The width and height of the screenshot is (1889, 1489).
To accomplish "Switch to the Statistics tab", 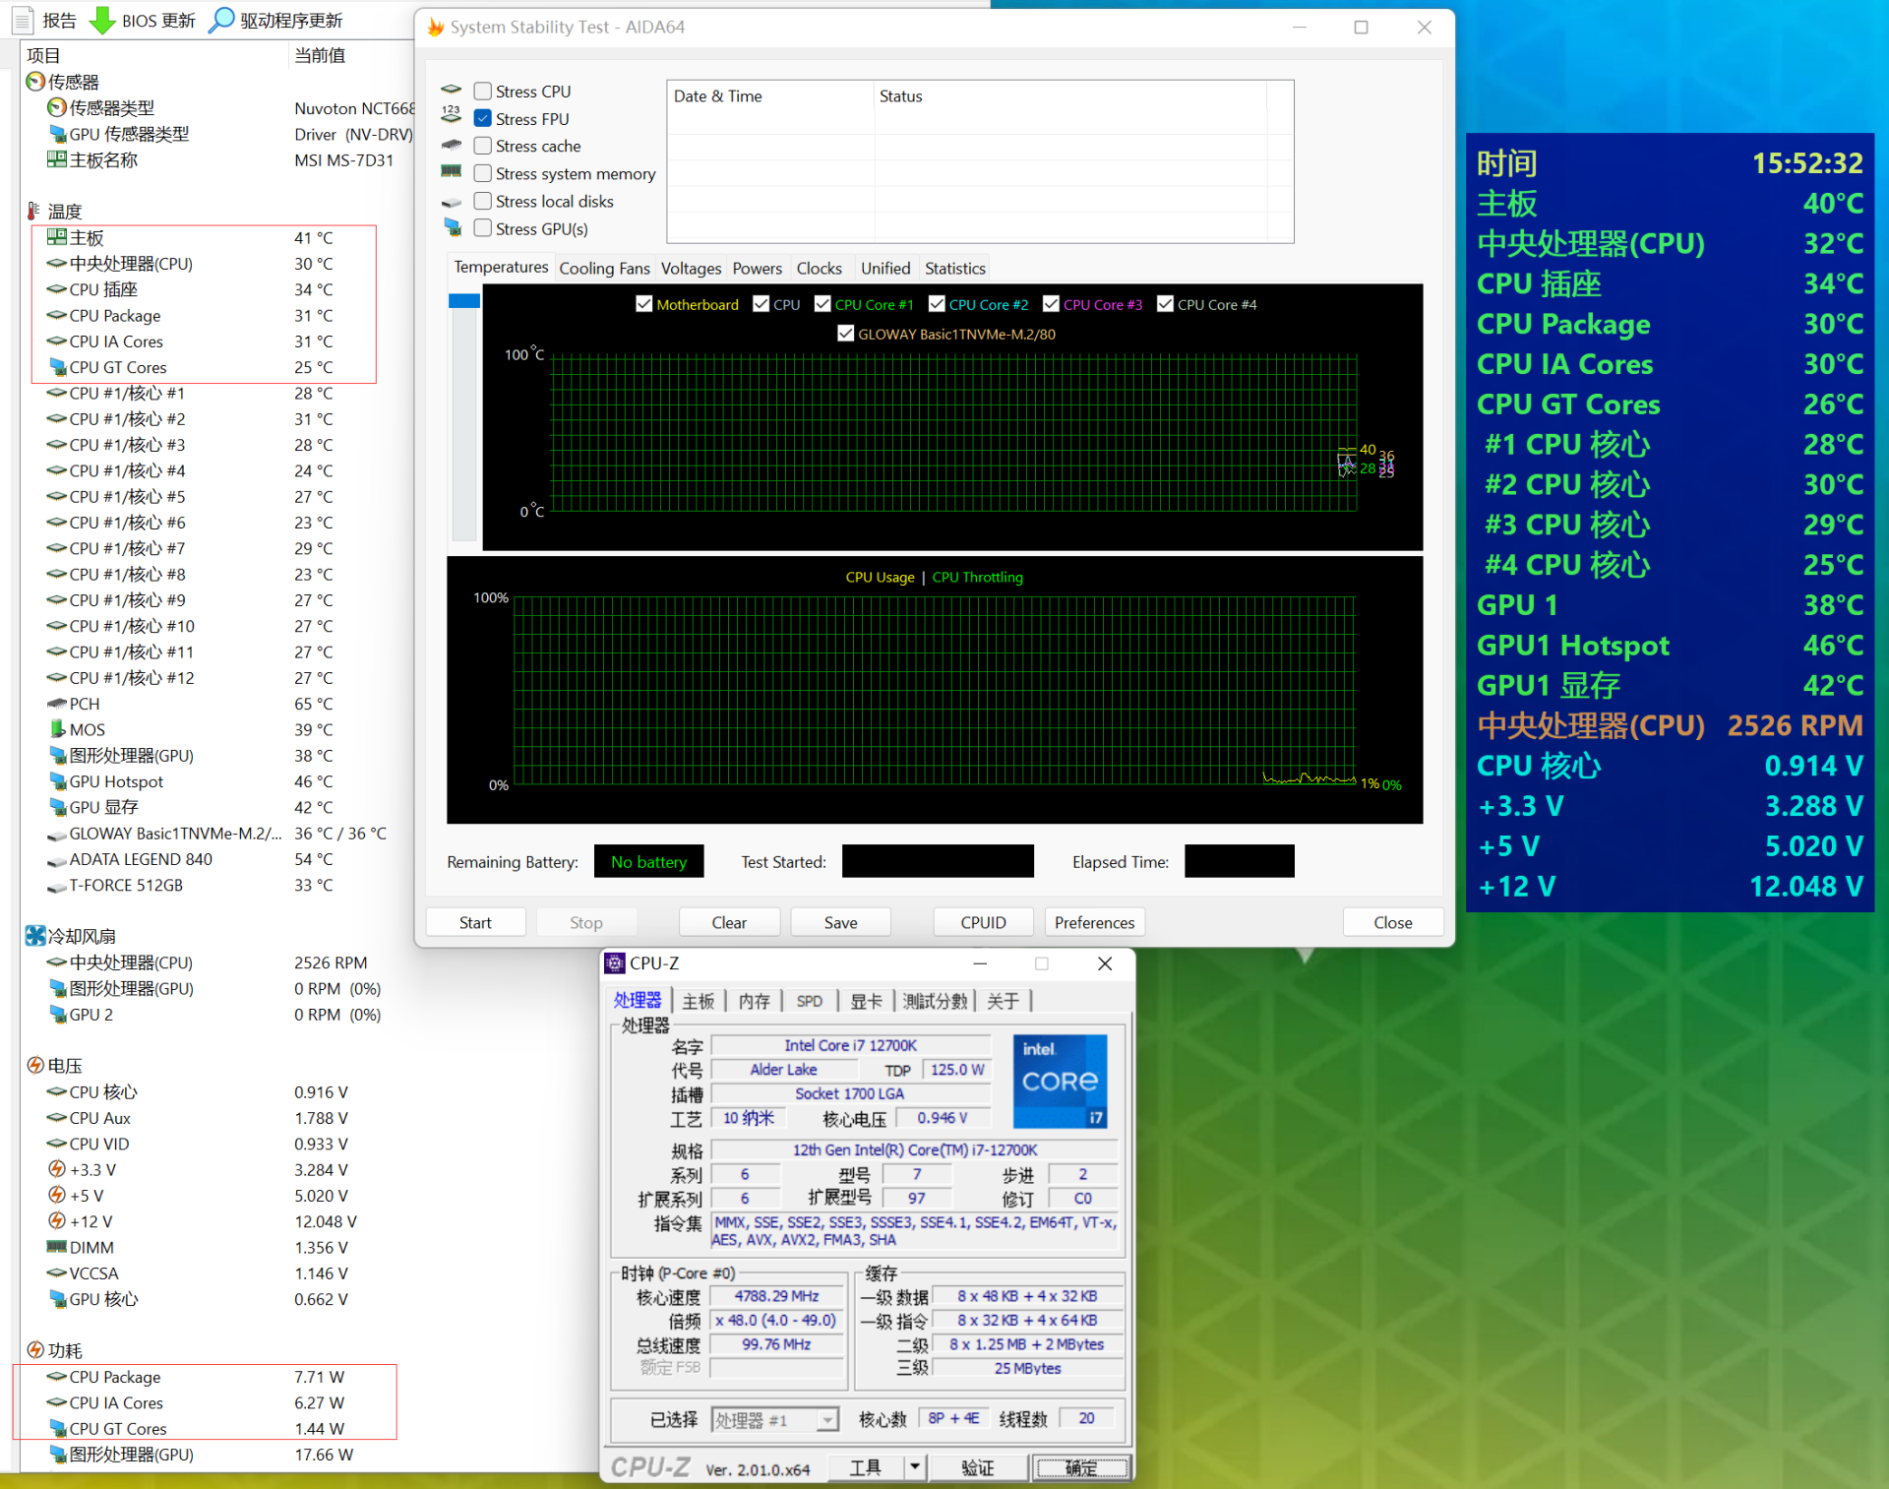I will (954, 269).
